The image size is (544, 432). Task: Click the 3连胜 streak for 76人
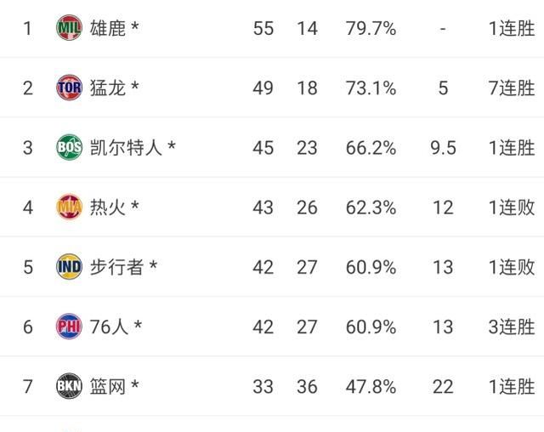[512, 327]
